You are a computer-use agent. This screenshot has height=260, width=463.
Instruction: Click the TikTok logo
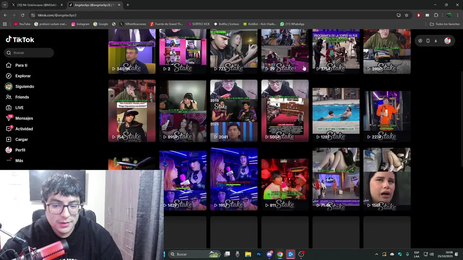(x=20, y=40)
